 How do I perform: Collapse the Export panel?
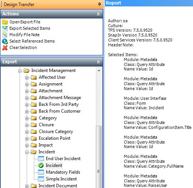tap(99, 62)
